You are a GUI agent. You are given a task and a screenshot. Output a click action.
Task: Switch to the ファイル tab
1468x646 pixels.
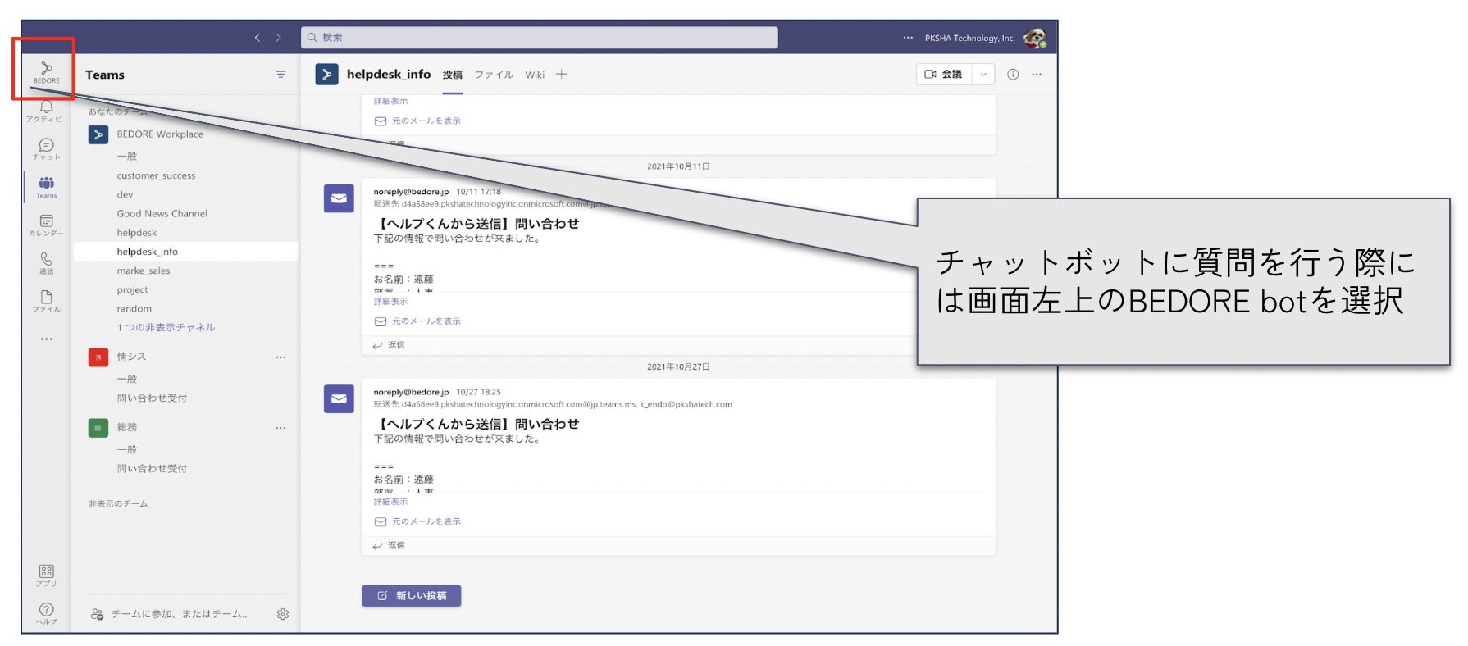(494, 75)
